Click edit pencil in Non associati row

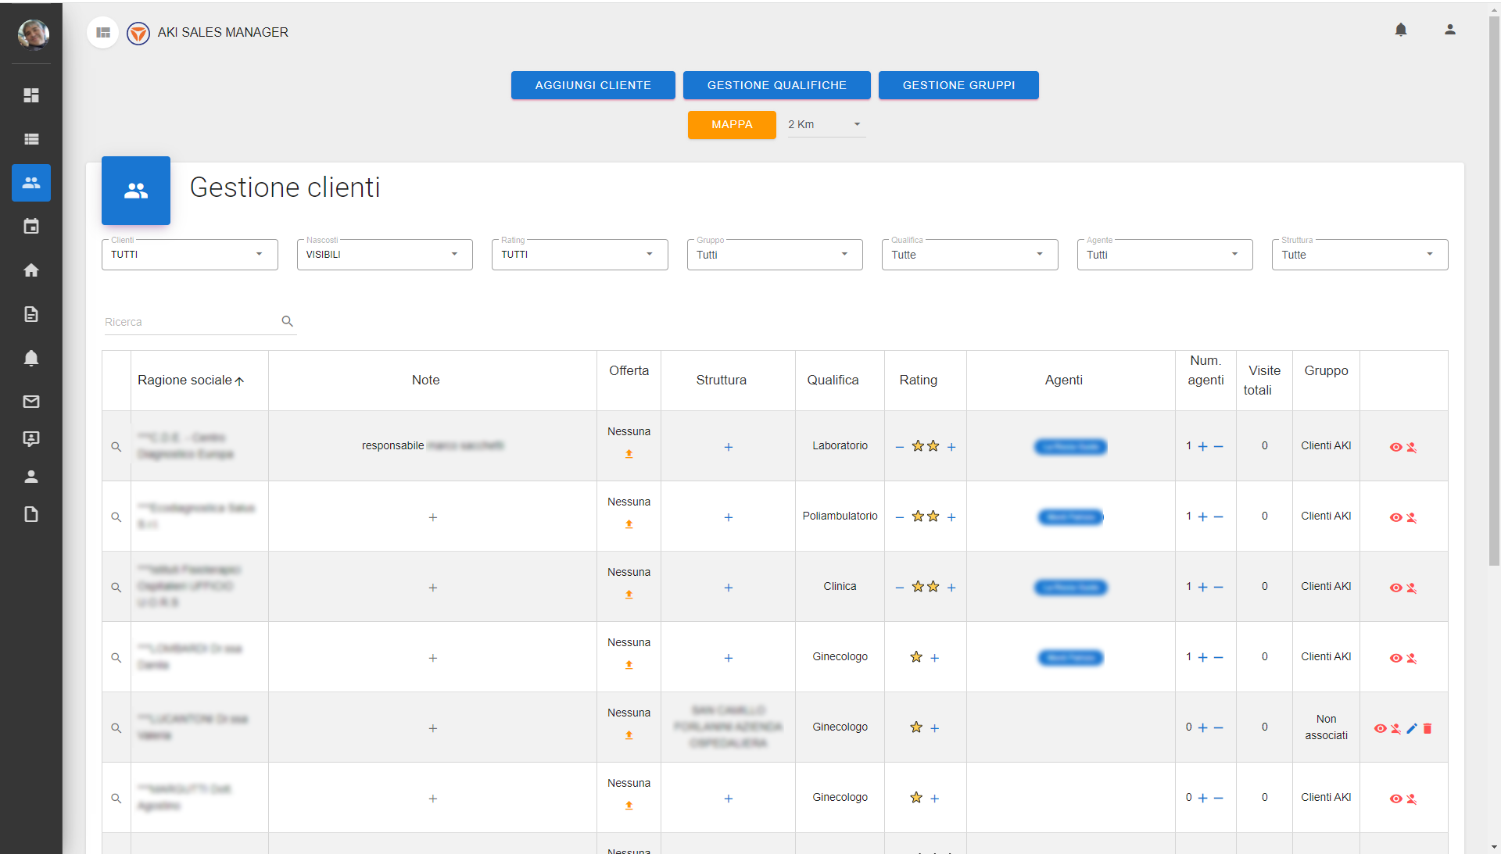(x=1412, y=728)
